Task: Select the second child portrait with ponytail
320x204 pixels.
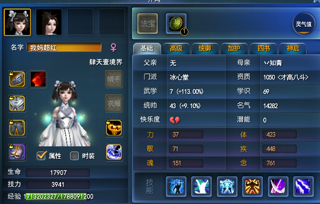Action: tap(49, 22)
